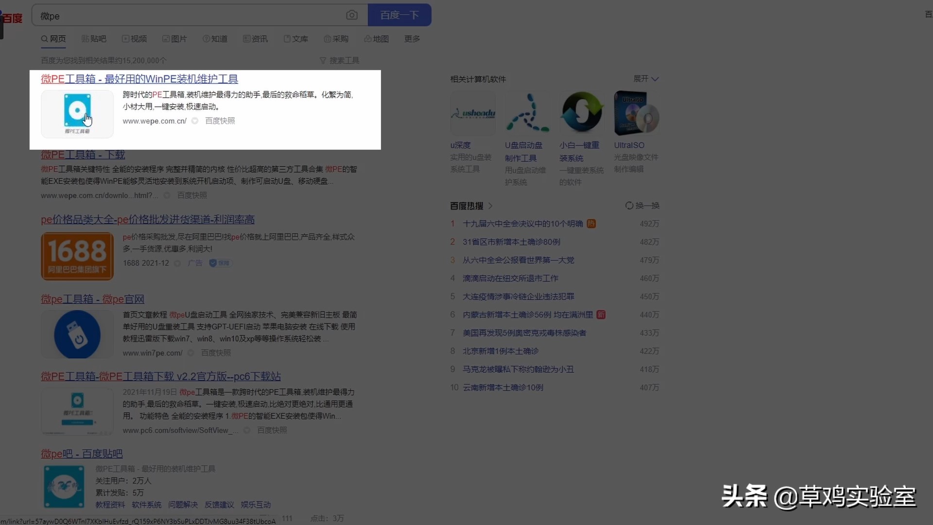Image resolution: width=933 pixels, height=525 pixels.
Task: Click the 1688 result thumbnail
Action: click(77, 256)
